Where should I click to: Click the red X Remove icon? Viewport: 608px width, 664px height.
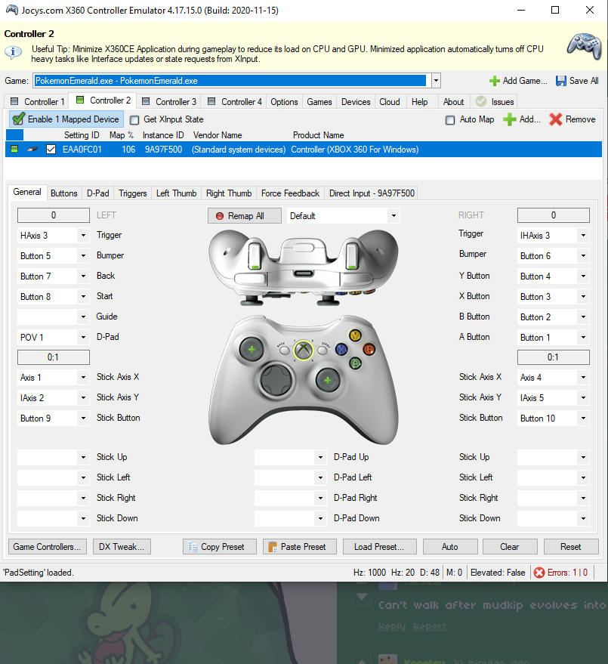pos(555,119)
